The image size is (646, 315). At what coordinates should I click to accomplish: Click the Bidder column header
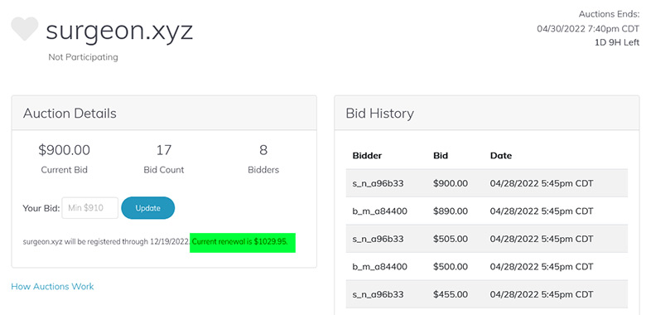click(367, 156)
